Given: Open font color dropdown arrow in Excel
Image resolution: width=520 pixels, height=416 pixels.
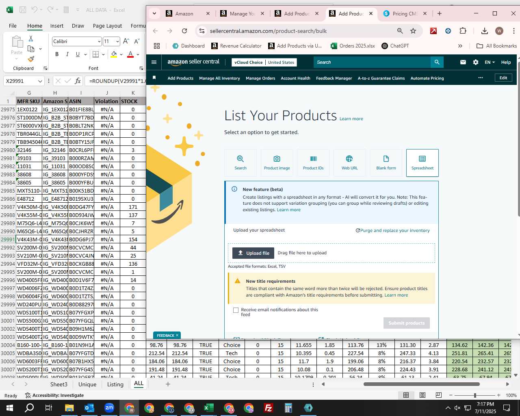Looking at the screenshot, I should 138,54.
